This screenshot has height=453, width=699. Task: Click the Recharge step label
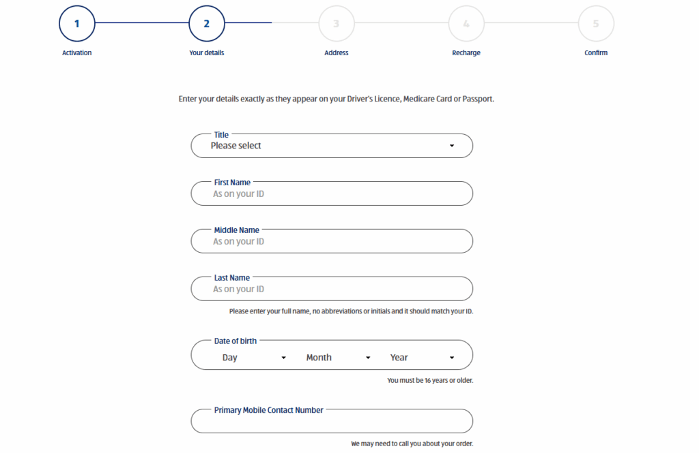(466, 52)
